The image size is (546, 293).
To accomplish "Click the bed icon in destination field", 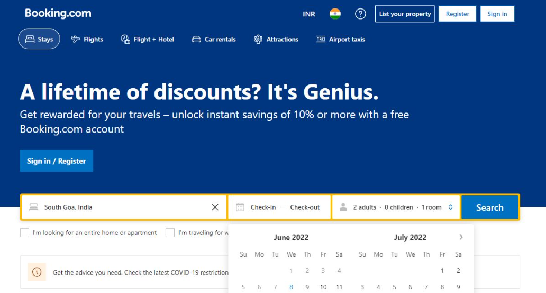I will [33, 207].
